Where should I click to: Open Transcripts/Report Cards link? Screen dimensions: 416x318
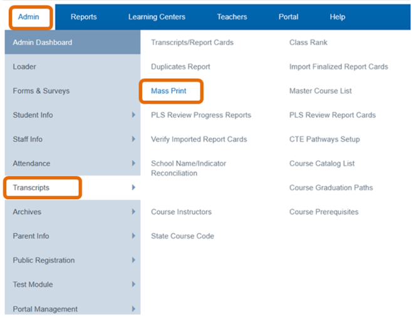(192, 43)
